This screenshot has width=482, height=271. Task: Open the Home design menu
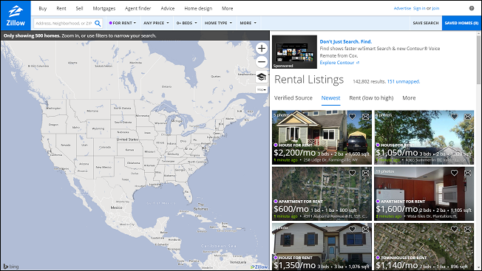[198, 9]
